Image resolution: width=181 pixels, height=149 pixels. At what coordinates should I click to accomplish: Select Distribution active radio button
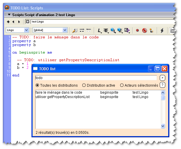click(84, 85)
